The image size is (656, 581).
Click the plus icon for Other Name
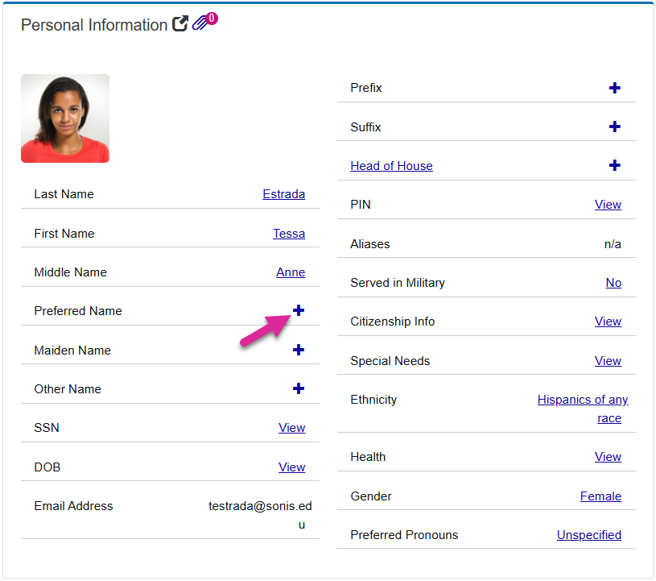[299, 388]
